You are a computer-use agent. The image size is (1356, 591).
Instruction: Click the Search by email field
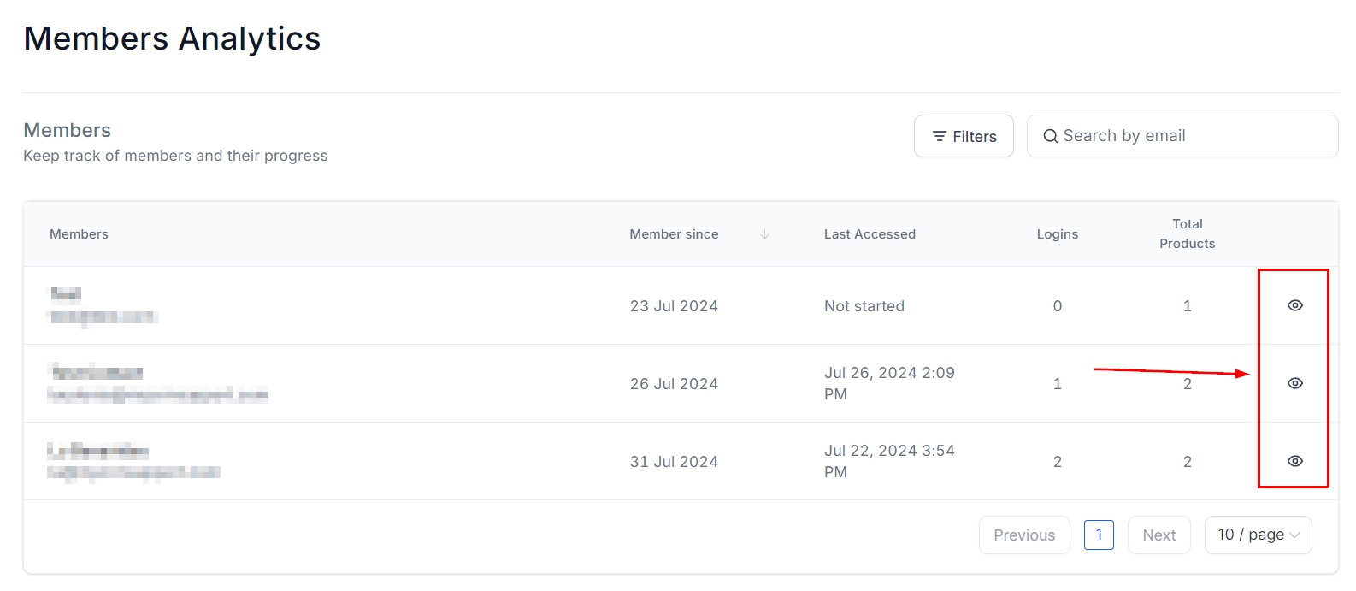tap(1188, 136)
